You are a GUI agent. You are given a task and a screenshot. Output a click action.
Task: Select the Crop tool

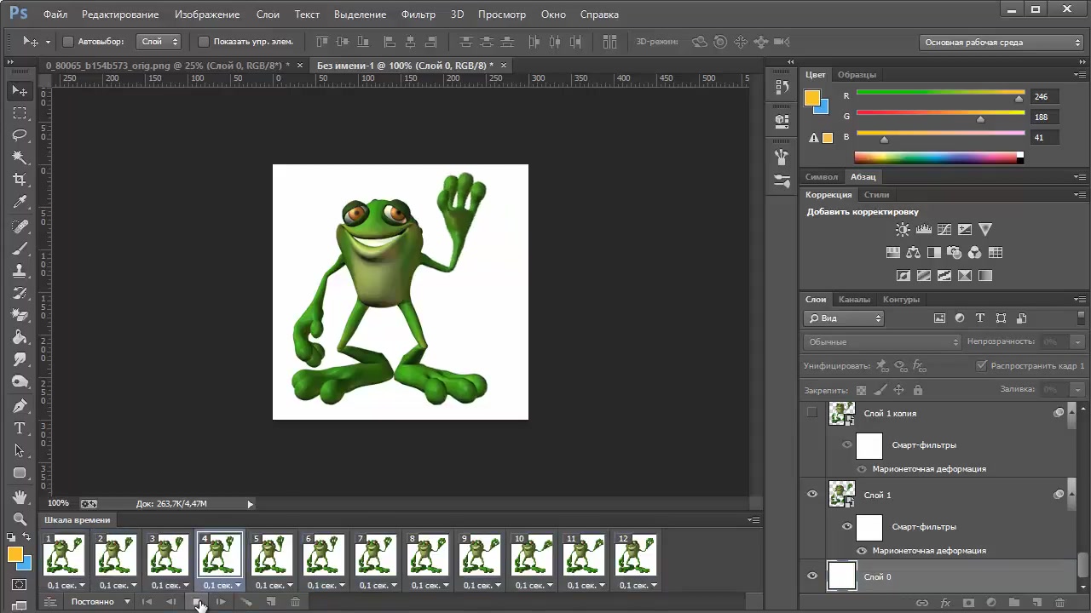(x=20, y=180)
